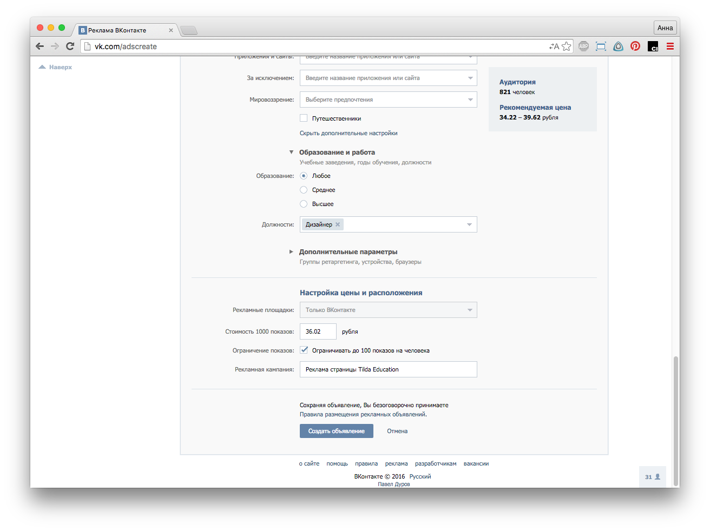Click the AdBlock Plus extension icon
Image resolution: width=710 pixels, height=531 pixels.
pos(583,47)
